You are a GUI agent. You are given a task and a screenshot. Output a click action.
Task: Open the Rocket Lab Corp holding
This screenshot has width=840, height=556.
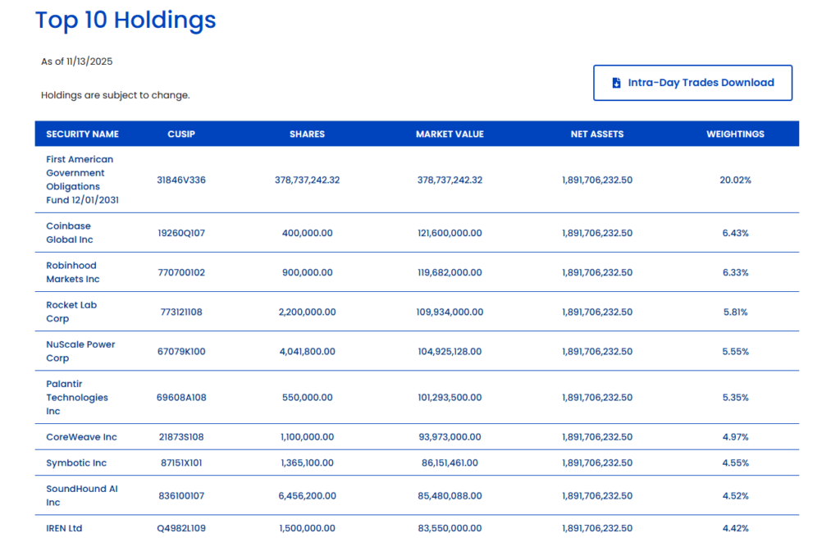pos(71,312)
